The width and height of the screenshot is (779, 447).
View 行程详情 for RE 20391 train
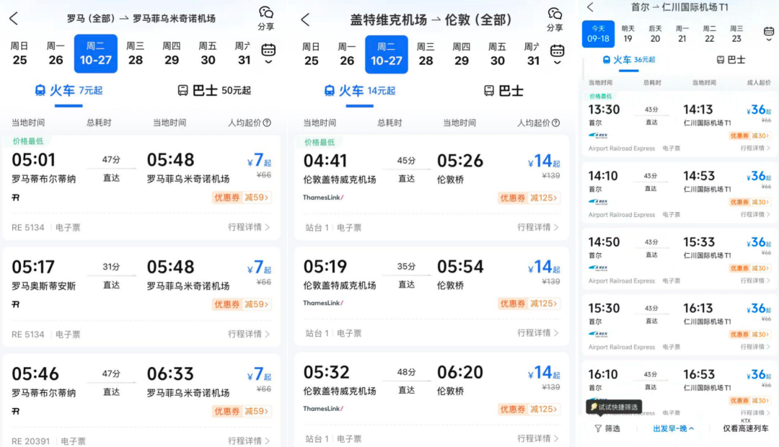pos(249,441)
